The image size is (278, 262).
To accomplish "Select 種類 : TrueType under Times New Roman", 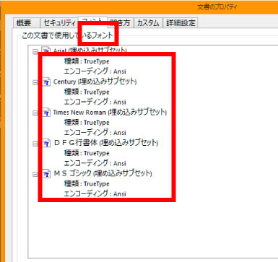I will pos(87,123).
